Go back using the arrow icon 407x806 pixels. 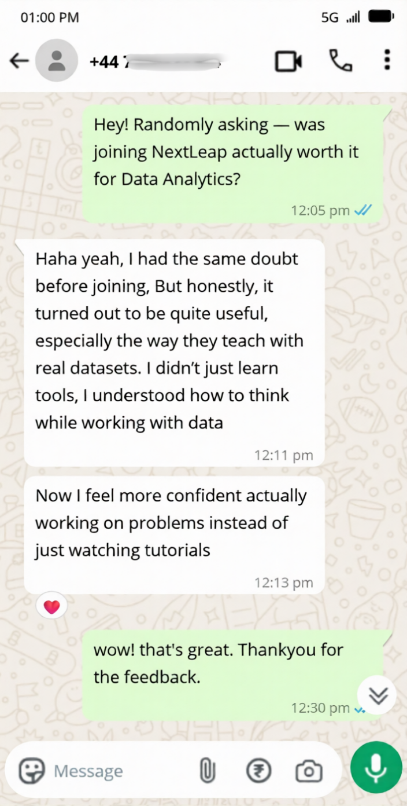[19, 60]
